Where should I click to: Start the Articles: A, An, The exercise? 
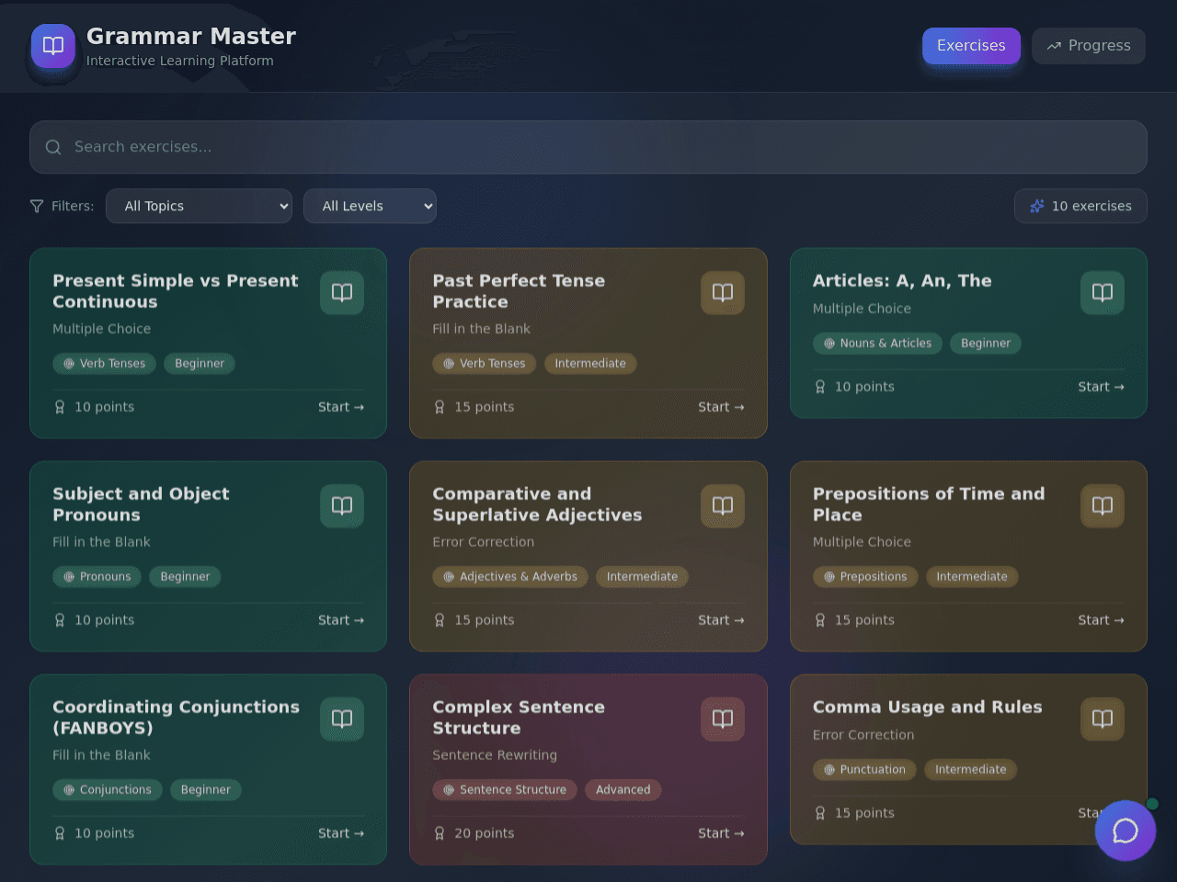(1102, 387)
